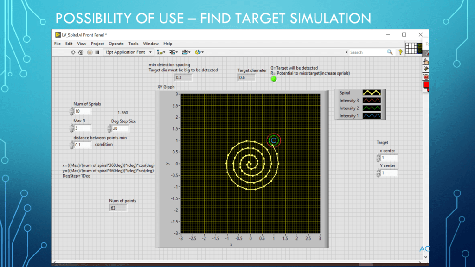Open the context help question mark
This screenshot has width=475, height=267.
pos(400,52)
